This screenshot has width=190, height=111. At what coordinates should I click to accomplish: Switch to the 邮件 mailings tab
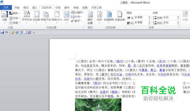click(67, 8)
